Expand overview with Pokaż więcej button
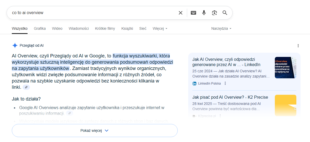 coord(95,131)
